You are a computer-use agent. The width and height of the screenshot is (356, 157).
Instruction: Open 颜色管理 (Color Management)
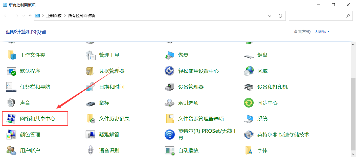30,134
